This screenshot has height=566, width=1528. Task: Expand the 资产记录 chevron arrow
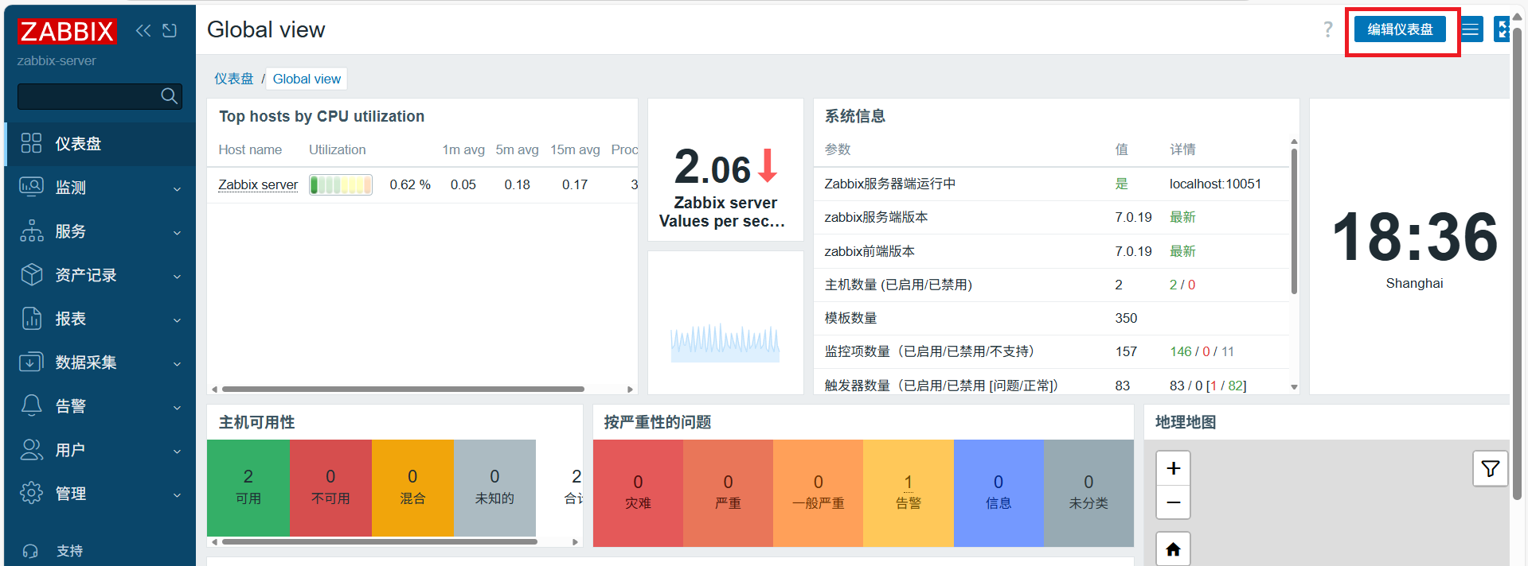click(x=177, y=277)
